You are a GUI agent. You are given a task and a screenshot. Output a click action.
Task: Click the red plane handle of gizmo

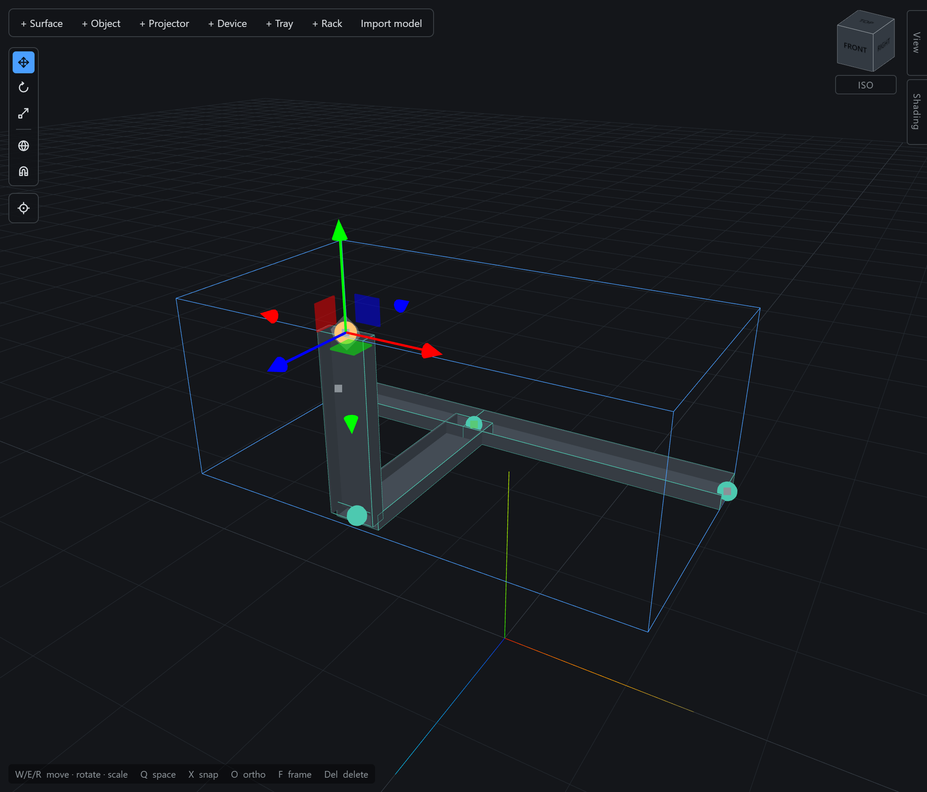point(325,312)
